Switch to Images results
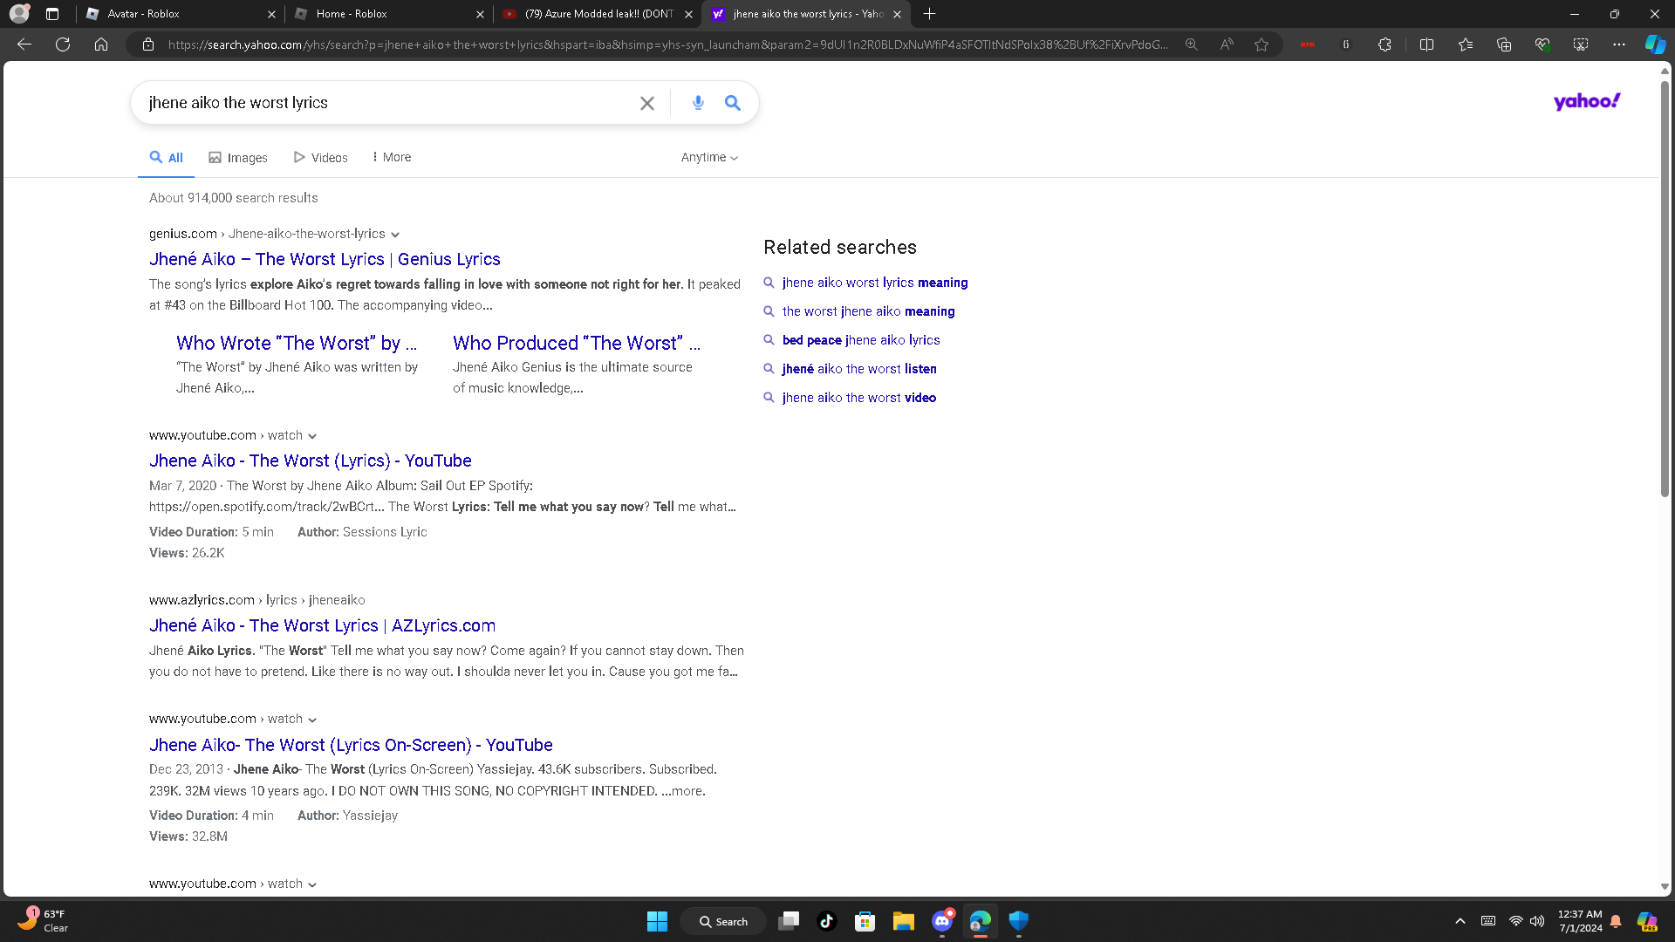This screenshot has width=1675, height=942. click(238, 158)
